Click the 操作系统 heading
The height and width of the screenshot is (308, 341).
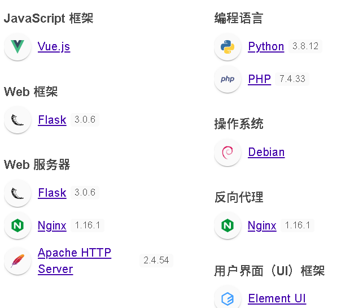tap(239, 124)
